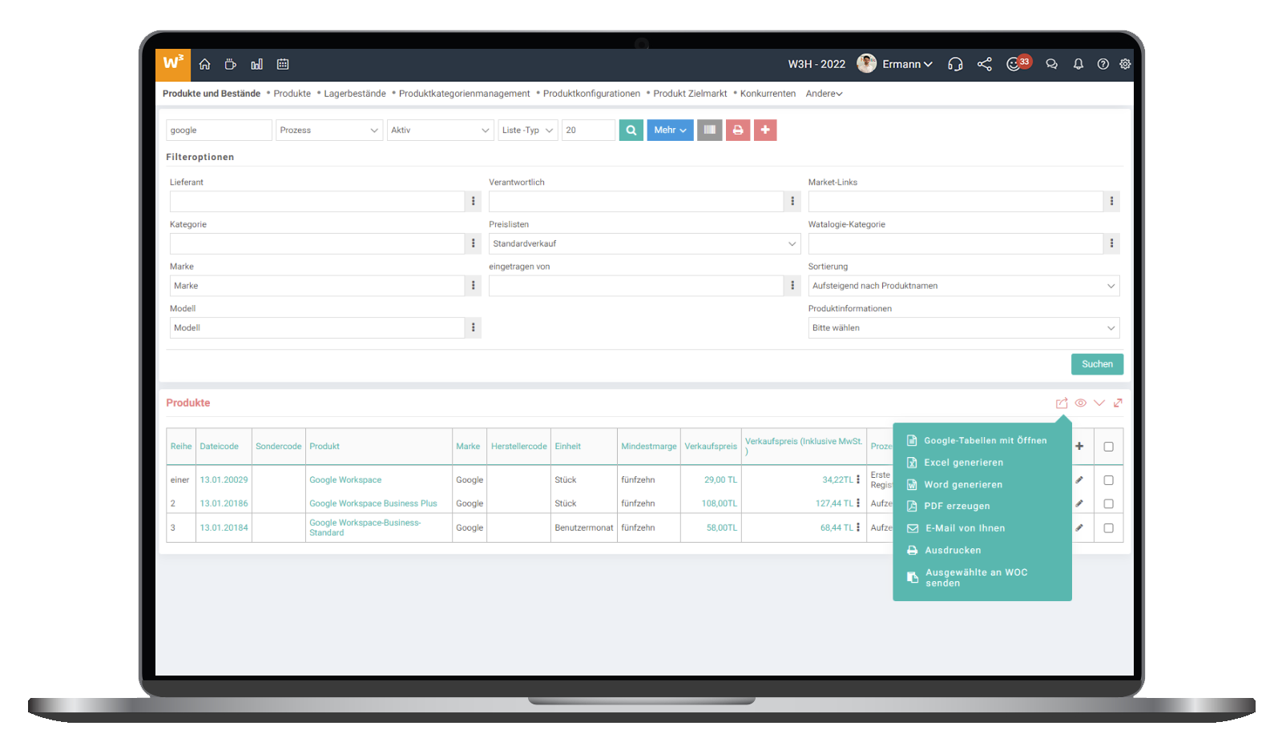Tick checkbox for Google Workspace Business Plus
The width and height of the screenshot is (1278, 746).
[x=1109, y=504]
